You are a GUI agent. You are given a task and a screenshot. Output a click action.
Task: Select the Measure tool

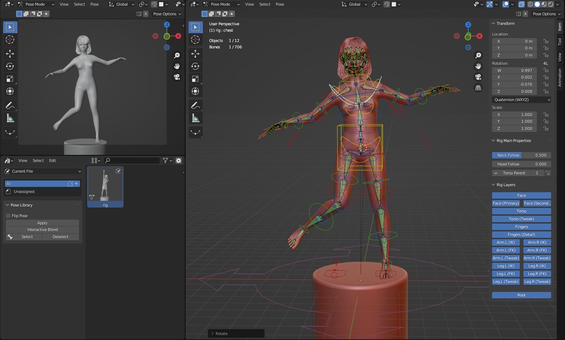pyautogui.click(x=196, y=118)
